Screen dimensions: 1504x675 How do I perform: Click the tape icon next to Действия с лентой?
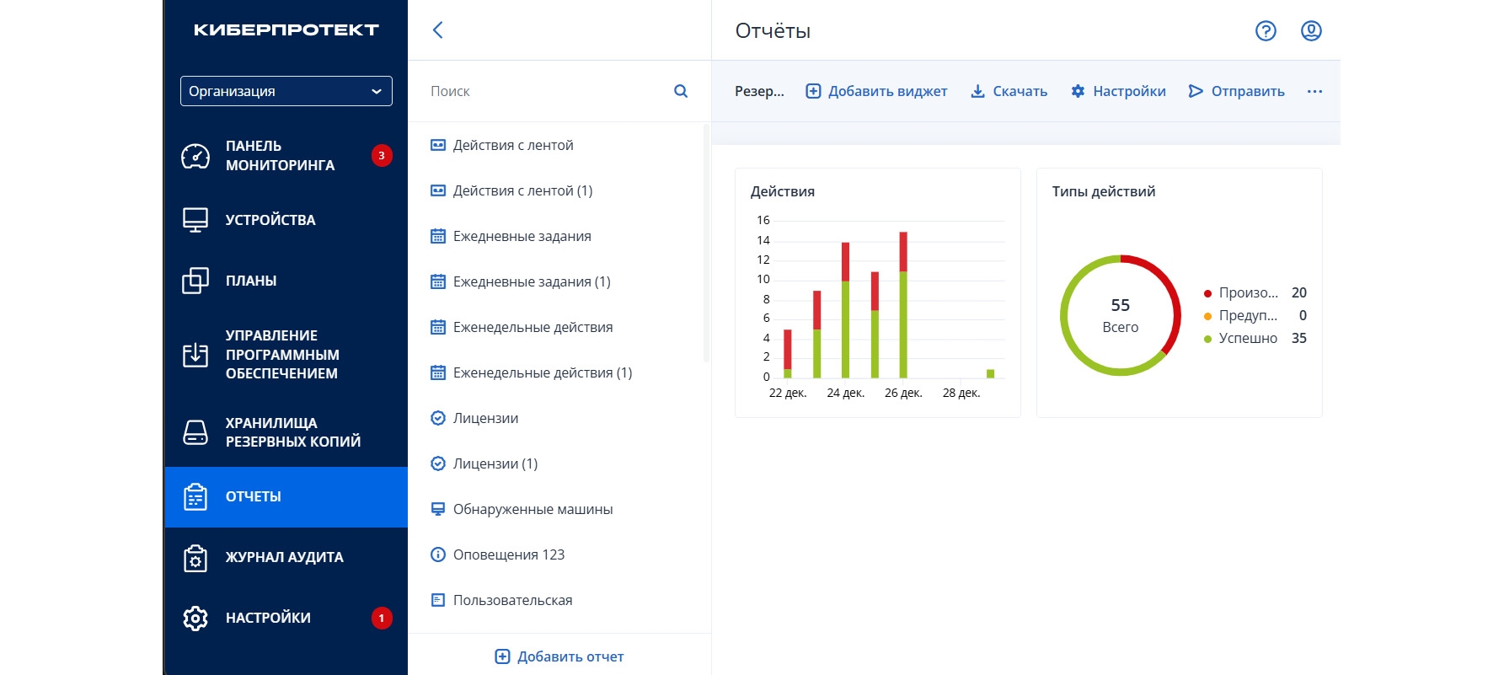[x=438, y=145]
